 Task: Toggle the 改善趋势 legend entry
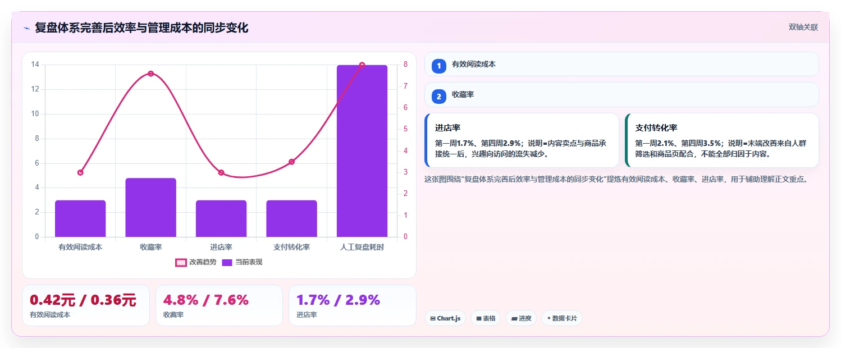tap(195, 262)
